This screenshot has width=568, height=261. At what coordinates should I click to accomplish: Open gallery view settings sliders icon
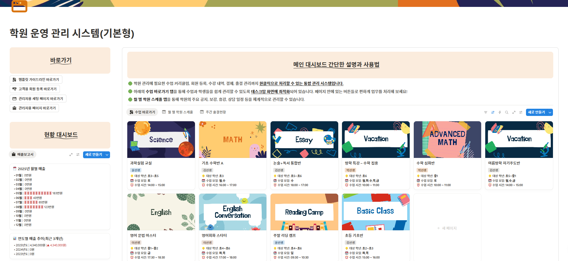pyautogui.click(x=521, y=112)
